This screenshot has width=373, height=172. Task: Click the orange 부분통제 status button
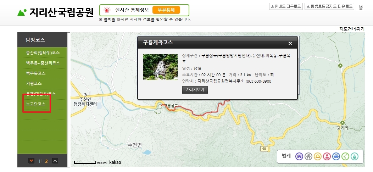pos(166,10)
